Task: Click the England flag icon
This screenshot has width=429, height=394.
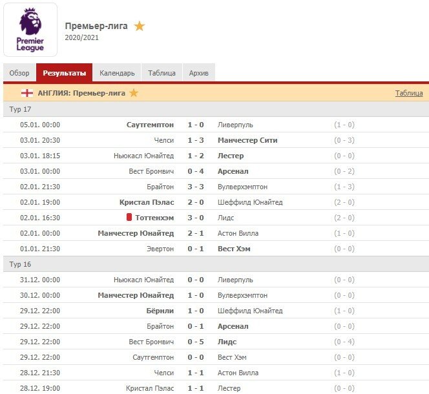Action: 27,93
